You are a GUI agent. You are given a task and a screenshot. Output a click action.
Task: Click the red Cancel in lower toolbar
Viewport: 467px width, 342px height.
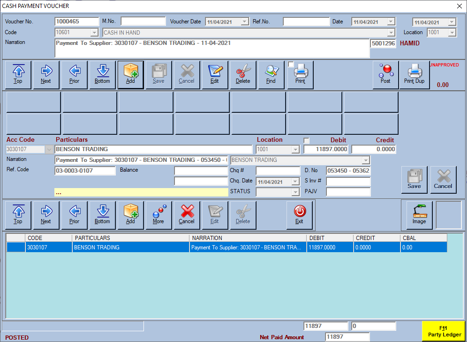click(x=187, y=215)
